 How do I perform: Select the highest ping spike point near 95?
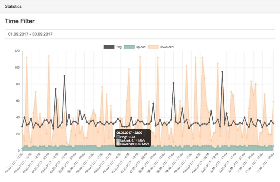(x=222, y=72)
